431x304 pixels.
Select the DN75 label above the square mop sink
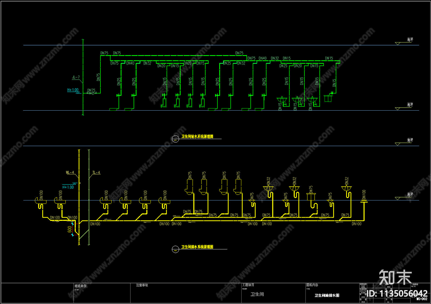tap(311, 189)
